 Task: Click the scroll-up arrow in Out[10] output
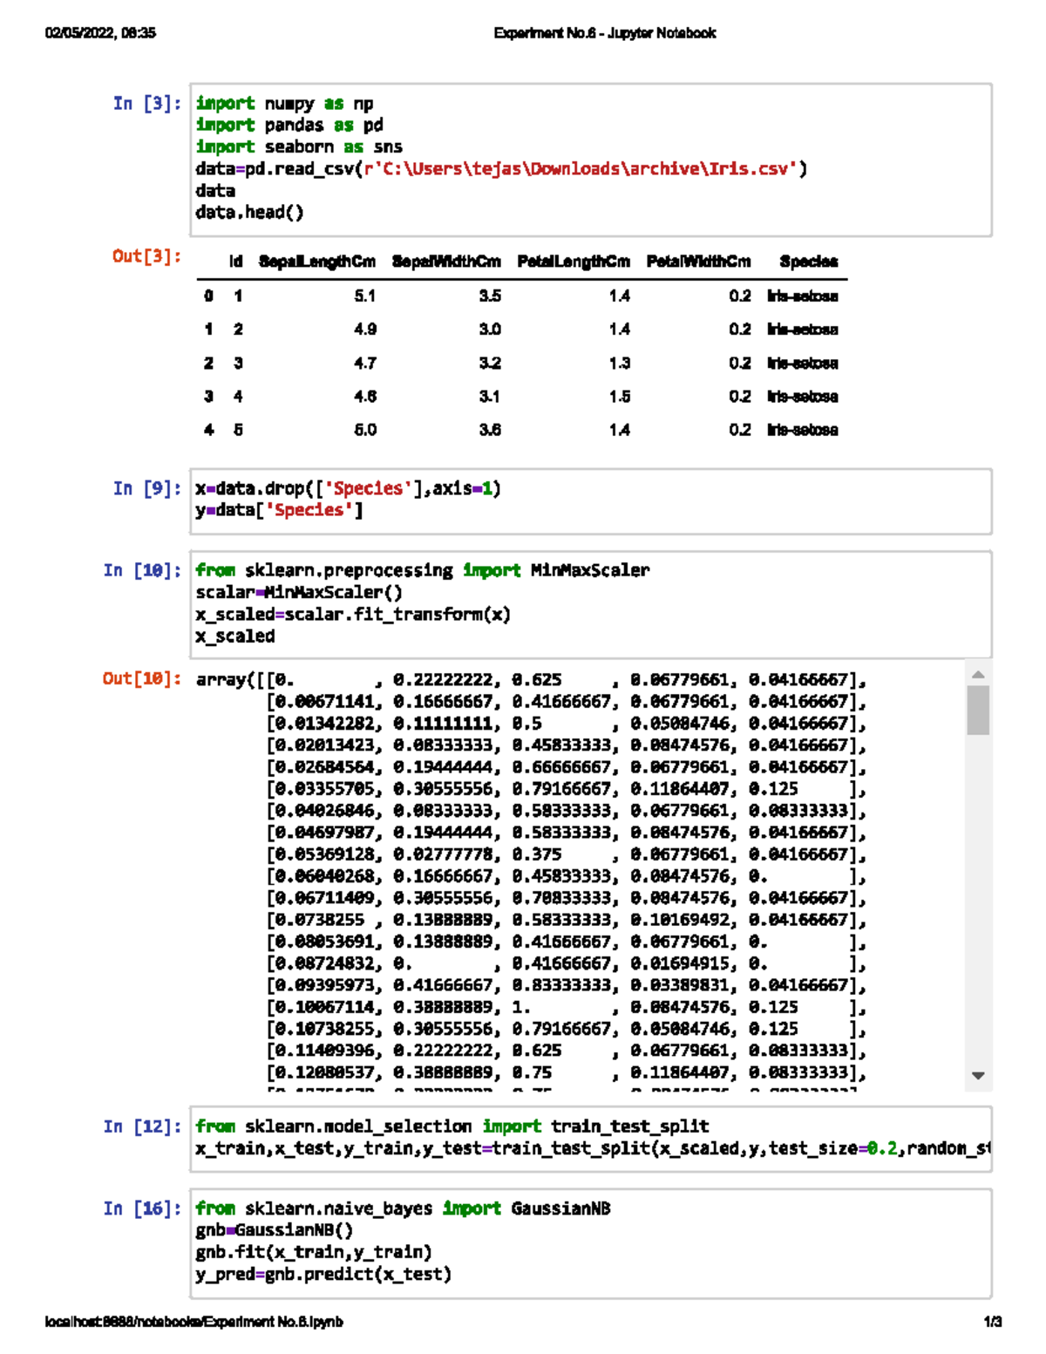[976, 676]
